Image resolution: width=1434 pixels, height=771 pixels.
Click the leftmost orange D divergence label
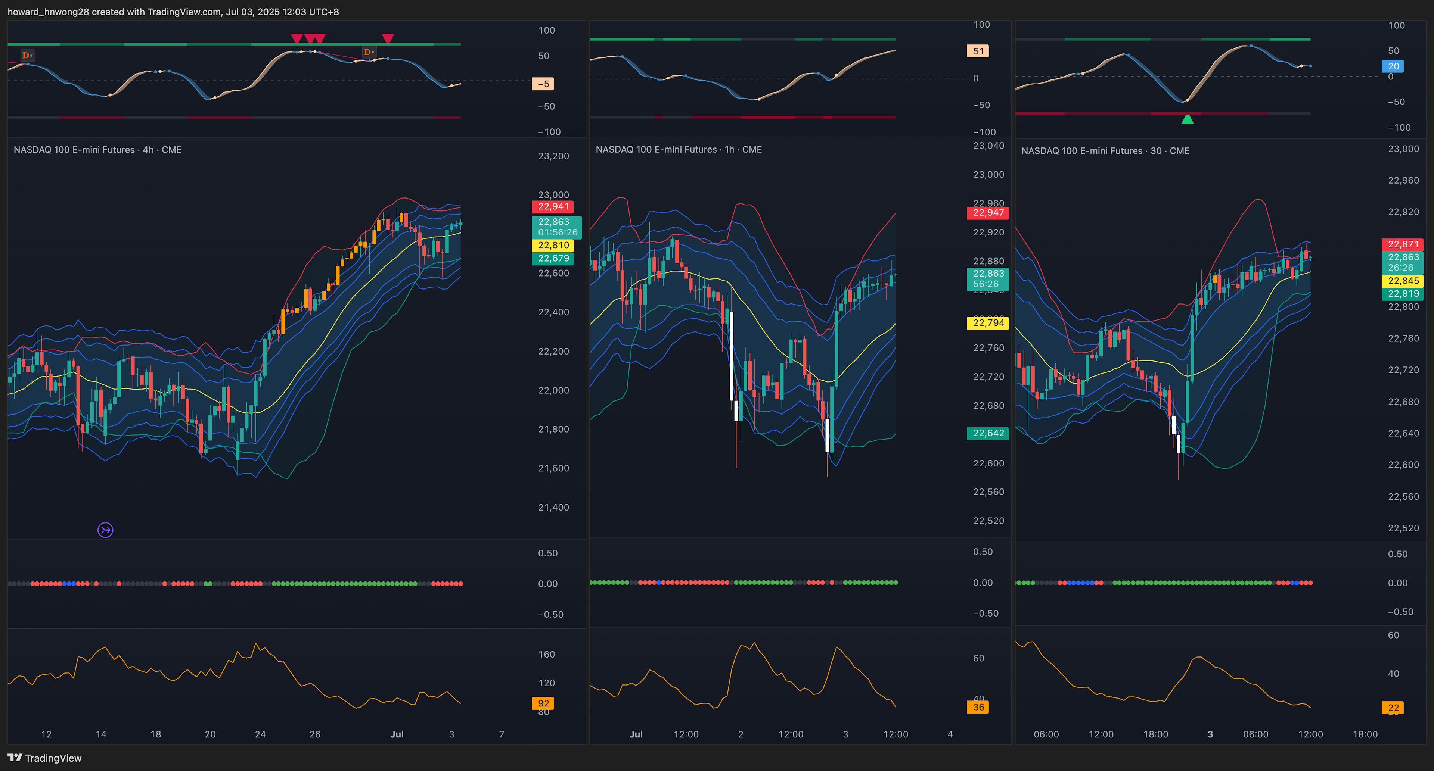point(27,55)
